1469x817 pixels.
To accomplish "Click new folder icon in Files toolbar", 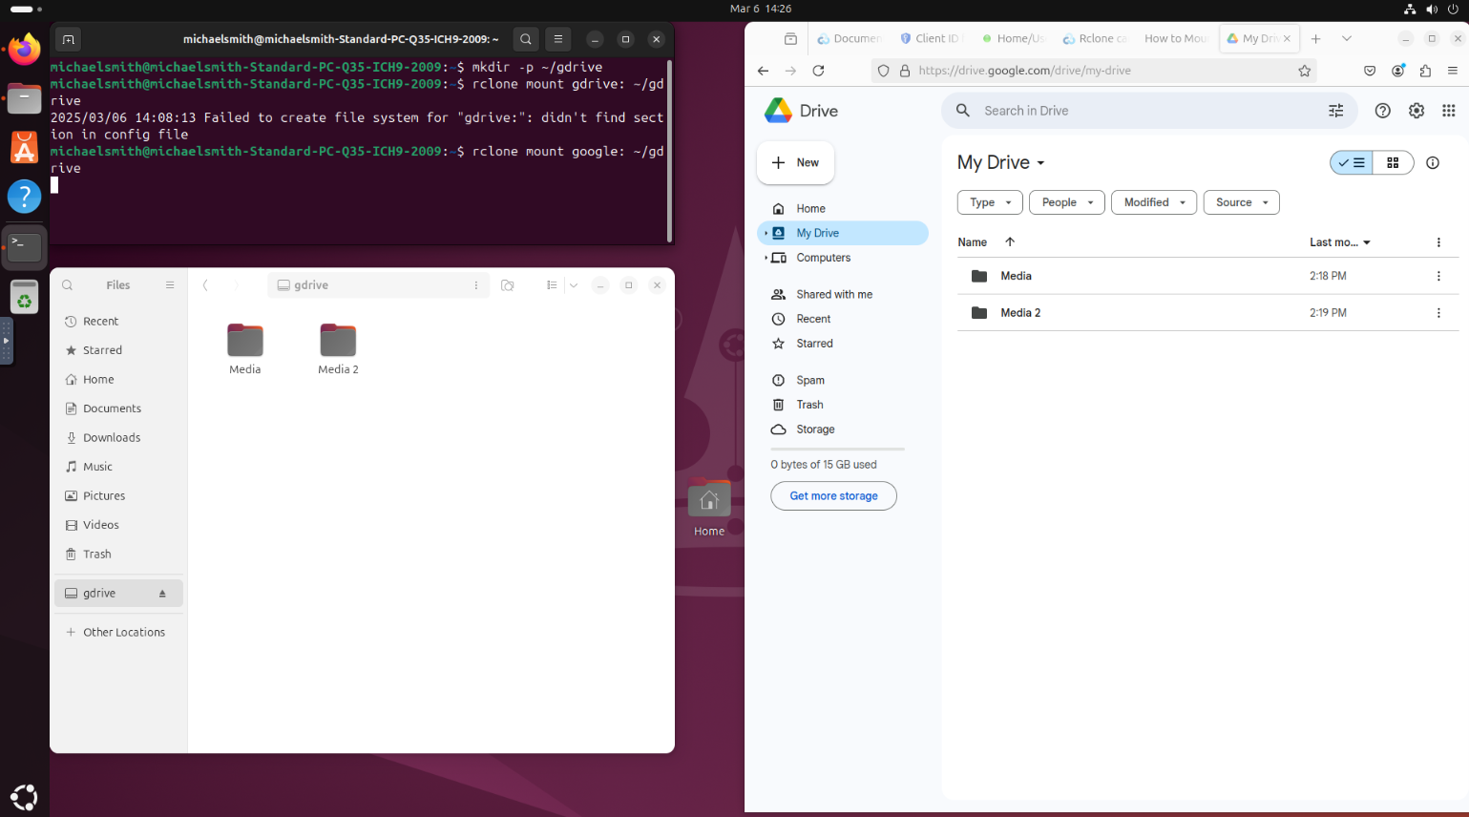I will pos(508,285).
